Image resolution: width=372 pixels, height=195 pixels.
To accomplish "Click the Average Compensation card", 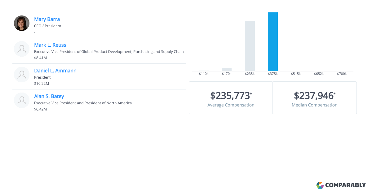I will 231,98.
